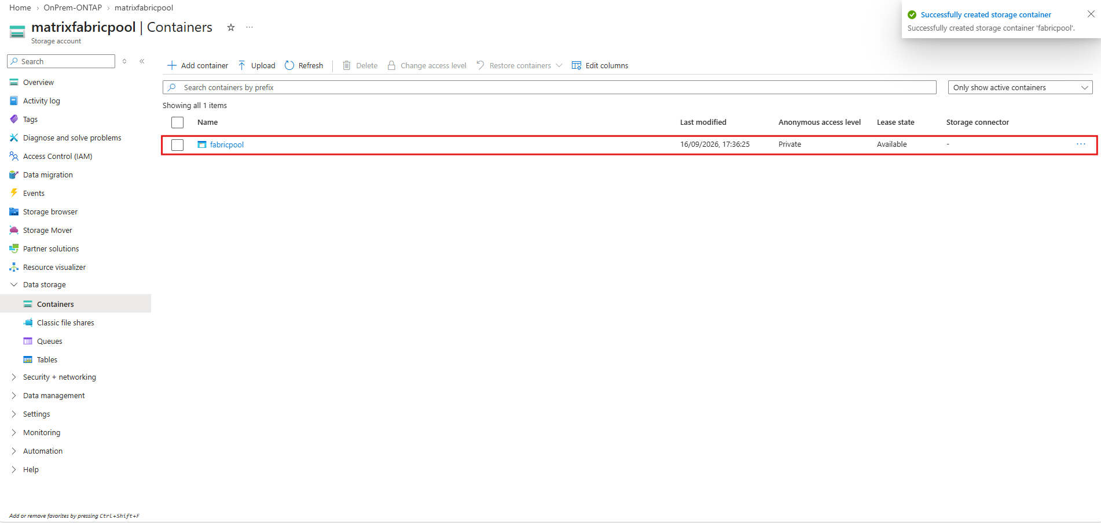Open the fabricpool container link
The image size is (1101, 523).
click(x=227, y=145)
